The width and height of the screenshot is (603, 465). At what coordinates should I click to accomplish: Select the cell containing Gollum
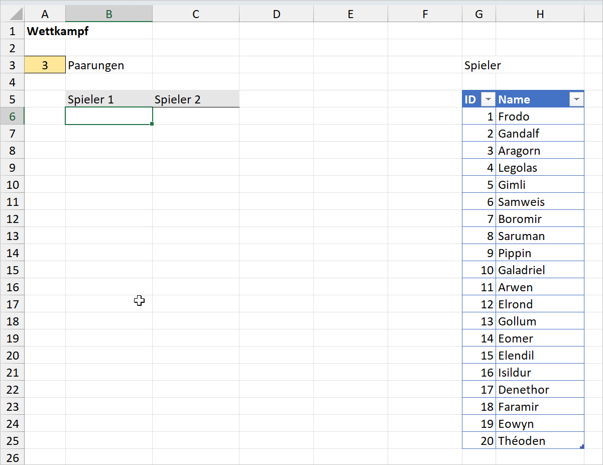click(539, 321)
